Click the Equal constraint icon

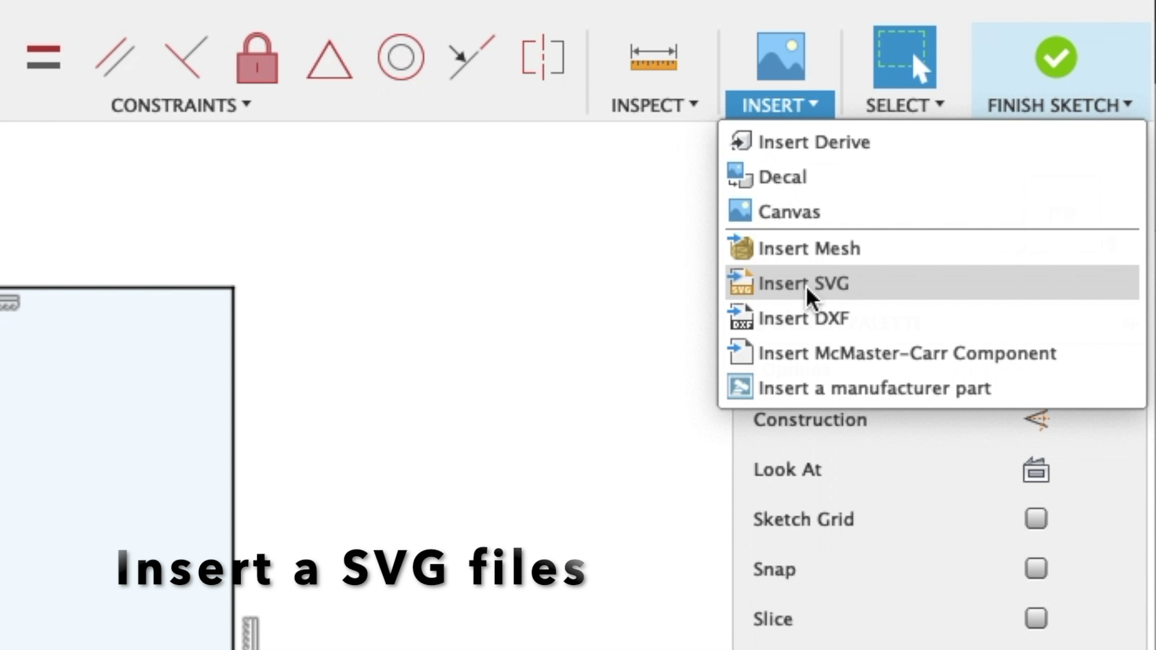point(43,58)
